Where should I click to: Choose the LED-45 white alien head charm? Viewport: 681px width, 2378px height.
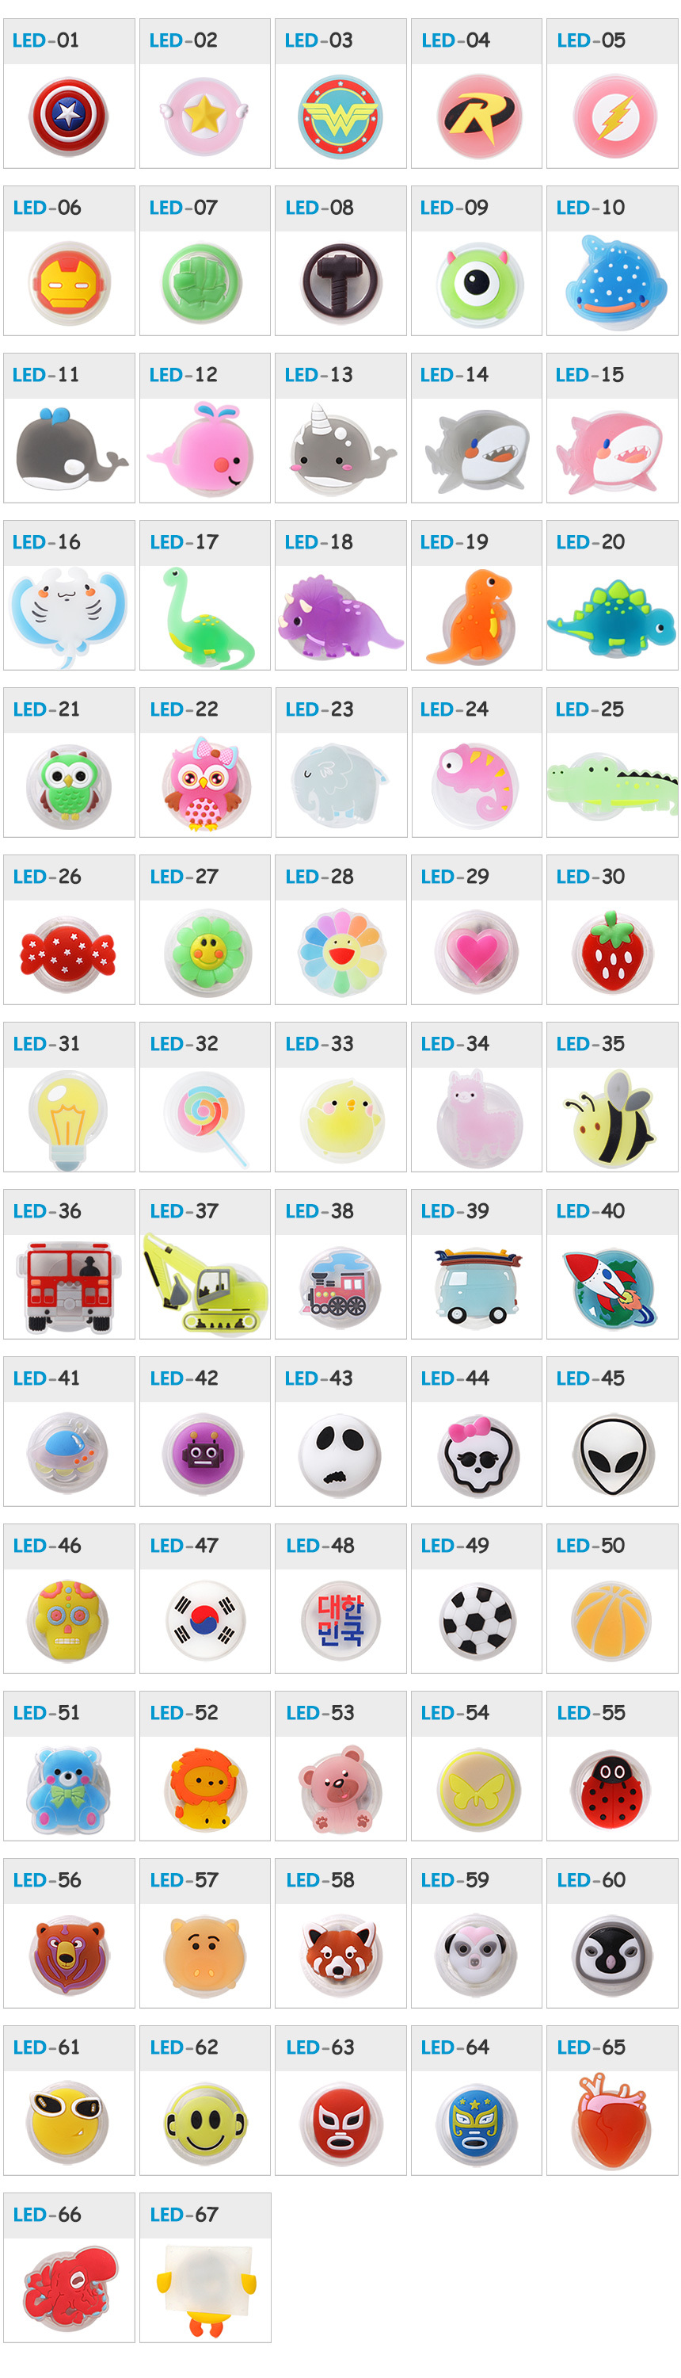click(612, 1455)
